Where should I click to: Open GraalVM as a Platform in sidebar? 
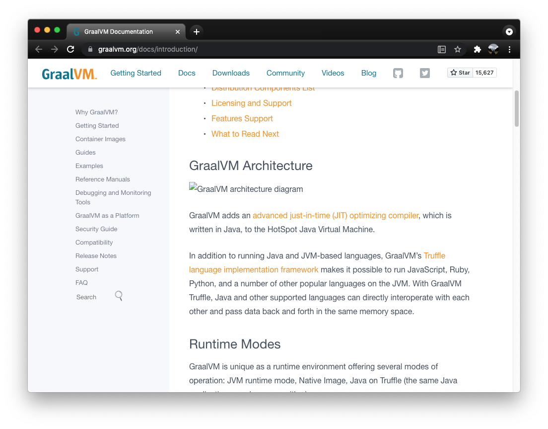pos(107,216)
